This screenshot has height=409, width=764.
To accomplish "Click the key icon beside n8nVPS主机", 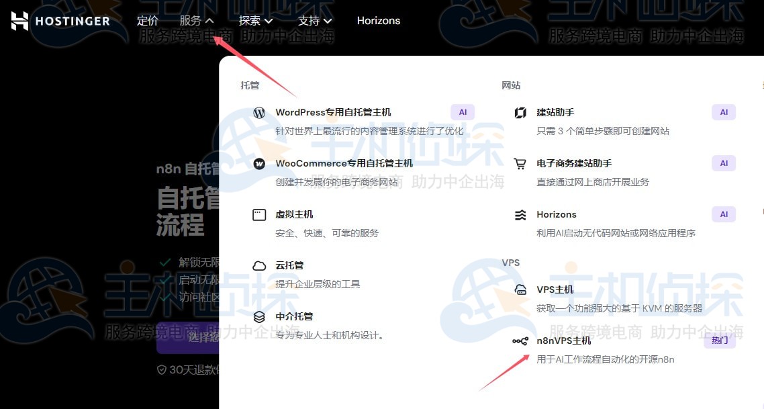I will (520, 340).
